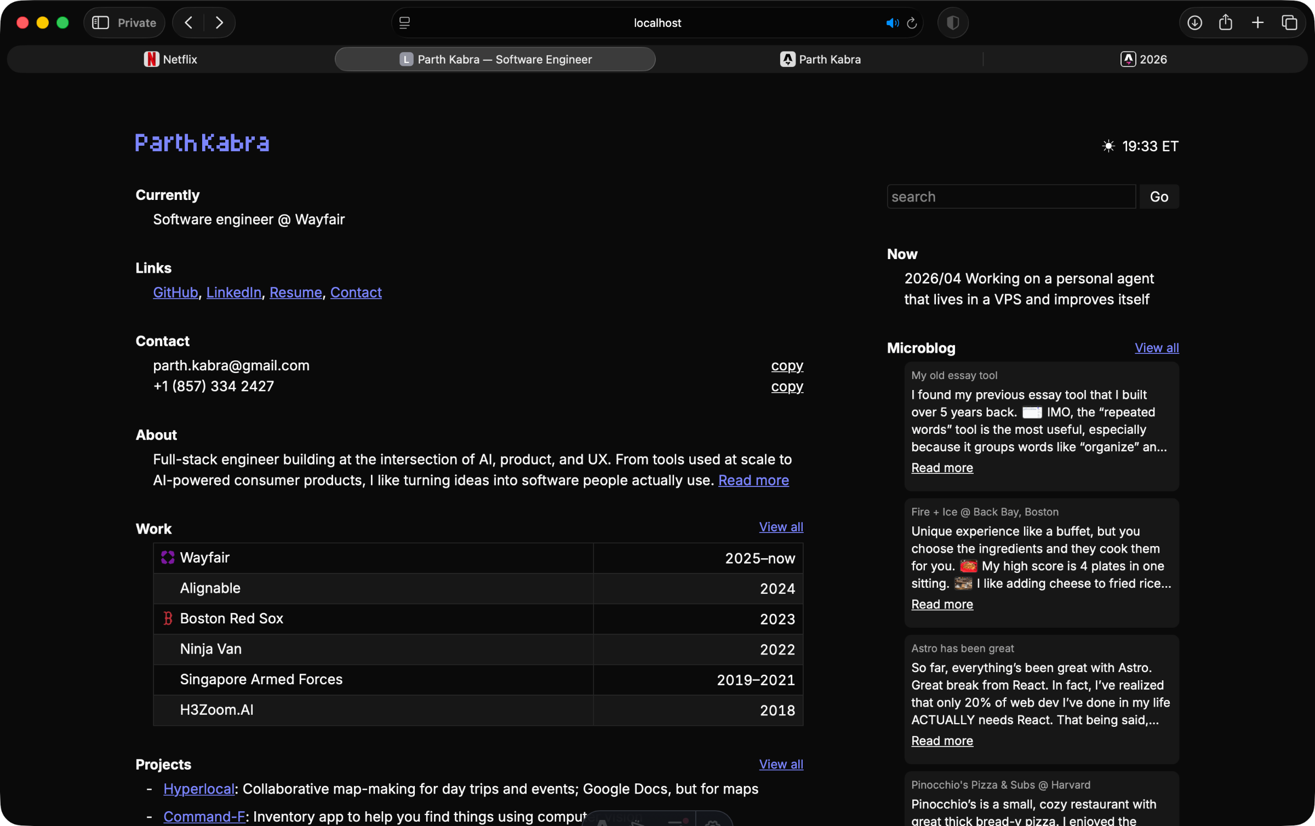The height and width of the screenshot is (826, 1315).
Task: Read more of My old essay tool post
Action: (942, 467)
